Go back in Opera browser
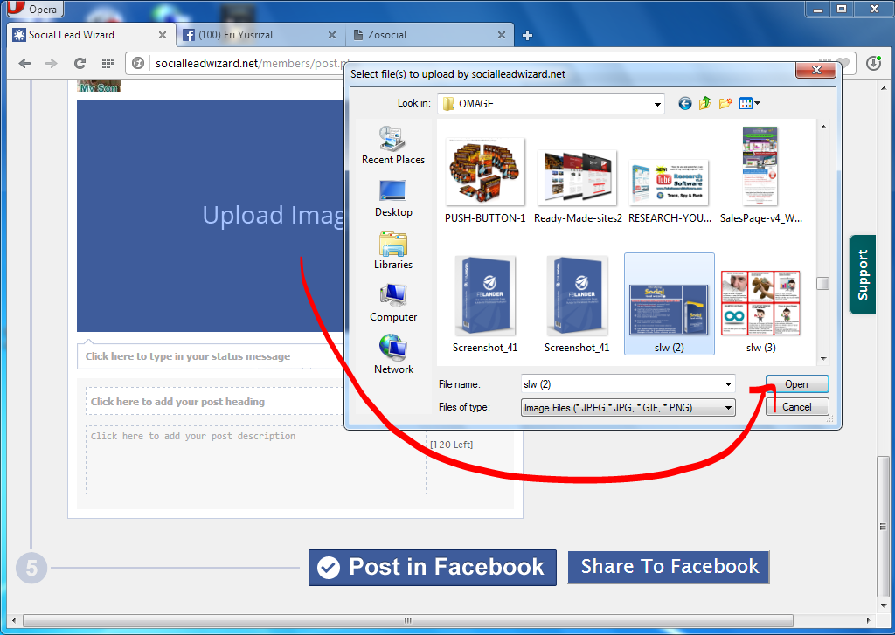Screen dimensions: 895x635 point(24,63)
